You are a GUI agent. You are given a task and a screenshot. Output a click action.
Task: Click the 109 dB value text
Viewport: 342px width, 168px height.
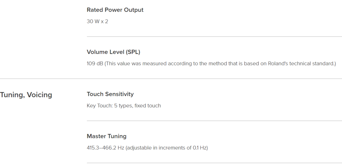(95, 64)
